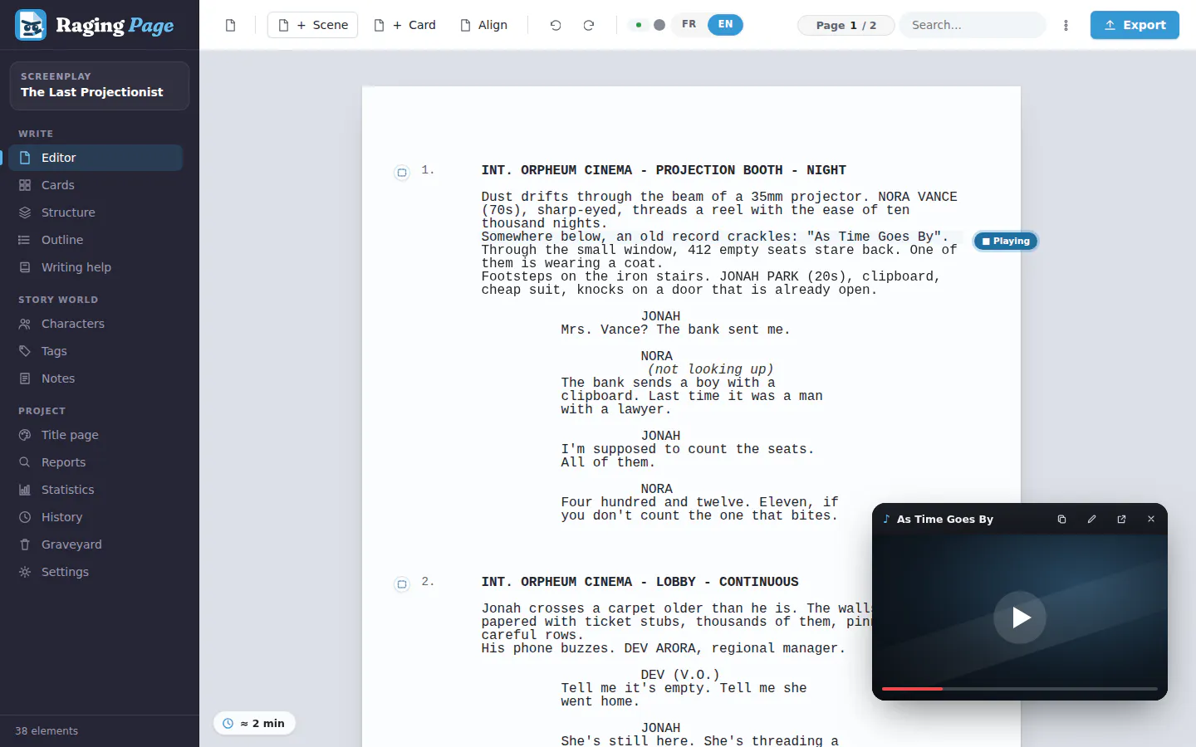
Task: Open the Reports section
Action: click(96, 462)
